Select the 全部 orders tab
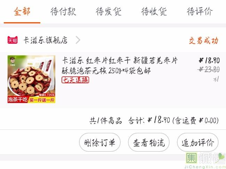Screen dimensions: 226x169 pos(22,11)
